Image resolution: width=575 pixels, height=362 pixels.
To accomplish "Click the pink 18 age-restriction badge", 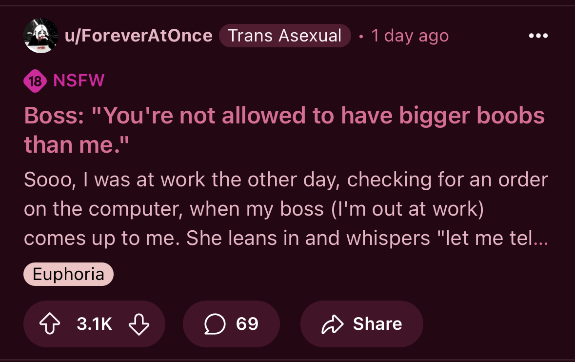I will pos(35,80).
